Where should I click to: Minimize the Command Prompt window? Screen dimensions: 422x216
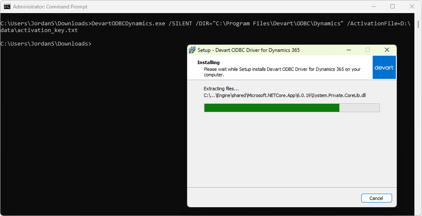tap(373, 6)
